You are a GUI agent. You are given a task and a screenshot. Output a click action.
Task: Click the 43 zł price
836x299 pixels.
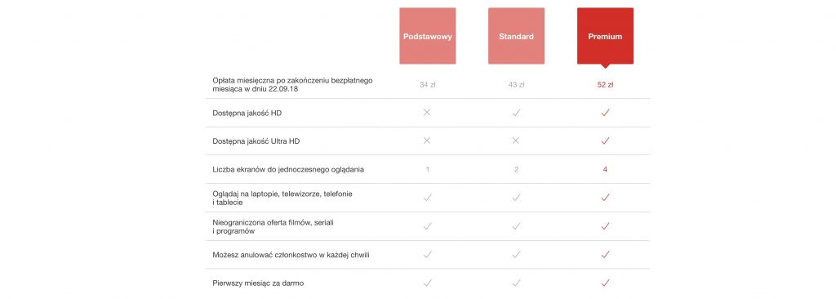[516, 84]
